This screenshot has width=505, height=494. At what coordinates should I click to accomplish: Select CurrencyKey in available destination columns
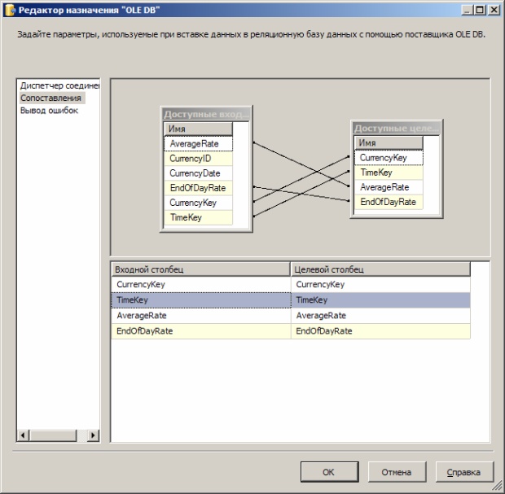(x=389, y=158)
